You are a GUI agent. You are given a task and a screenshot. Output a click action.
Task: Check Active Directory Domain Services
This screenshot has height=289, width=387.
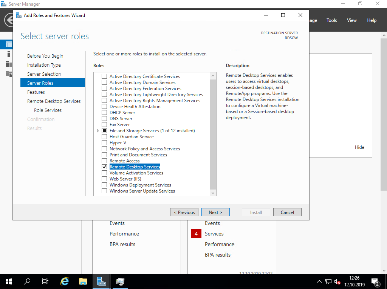(x=104, y=83)
